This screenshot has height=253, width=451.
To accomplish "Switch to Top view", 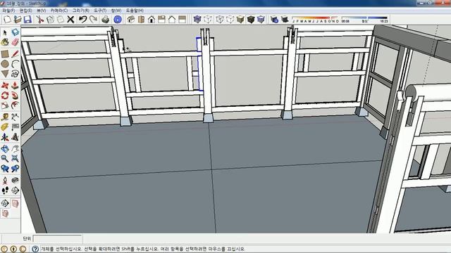I will pos(141,20).
